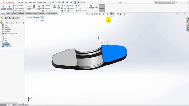Expand the Boss-Extrude1 feature node
189x106 pixels.
(1, 47)
